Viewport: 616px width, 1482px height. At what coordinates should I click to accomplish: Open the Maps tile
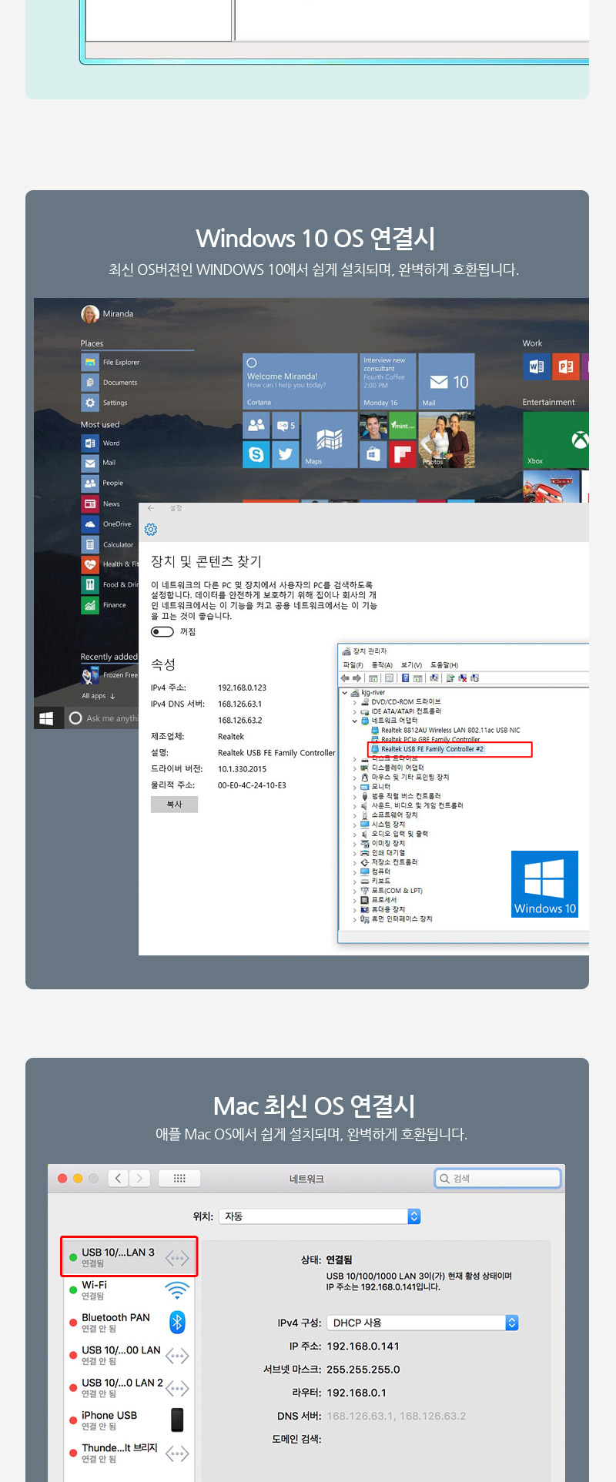click(329, 440)
